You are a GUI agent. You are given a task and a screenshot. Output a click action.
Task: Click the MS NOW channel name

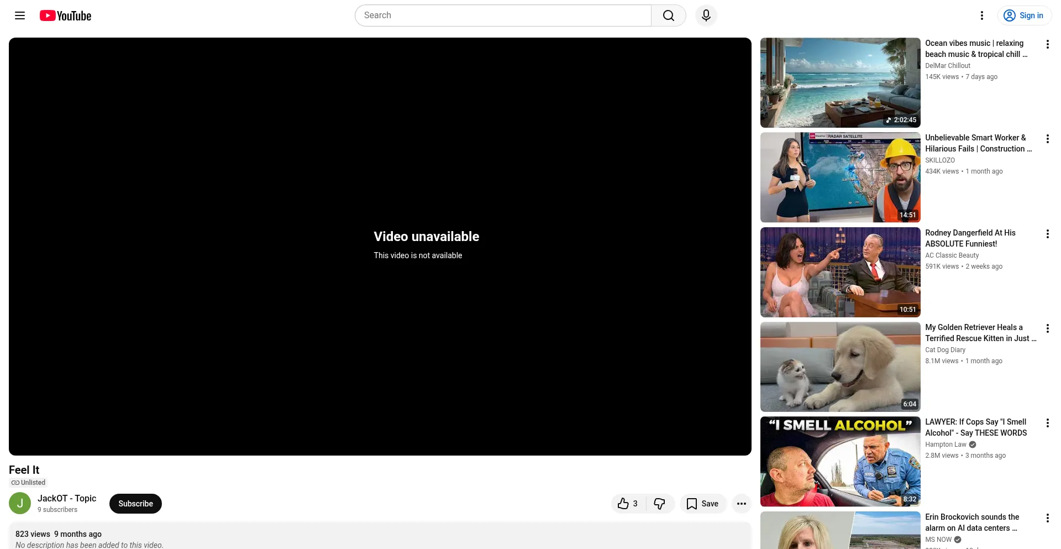pos(939,540)
